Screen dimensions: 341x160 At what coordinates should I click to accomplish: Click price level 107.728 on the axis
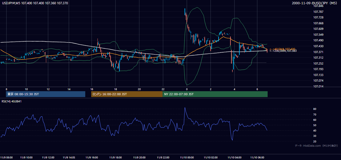[x=318, y=17]
